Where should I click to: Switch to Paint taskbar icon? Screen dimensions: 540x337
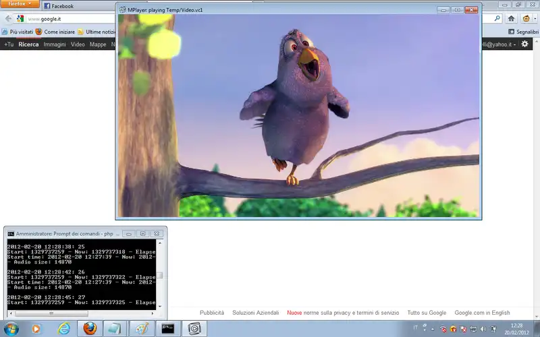142,329
